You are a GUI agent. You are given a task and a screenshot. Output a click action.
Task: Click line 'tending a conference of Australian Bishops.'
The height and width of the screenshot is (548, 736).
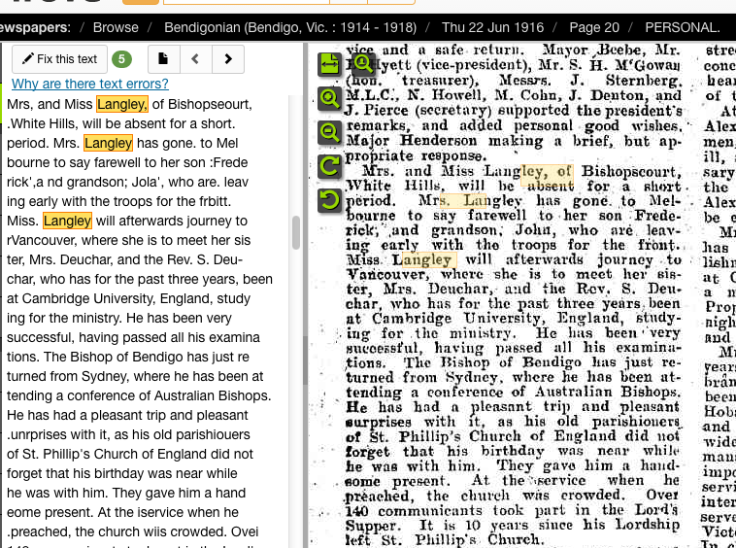(139, 395)
